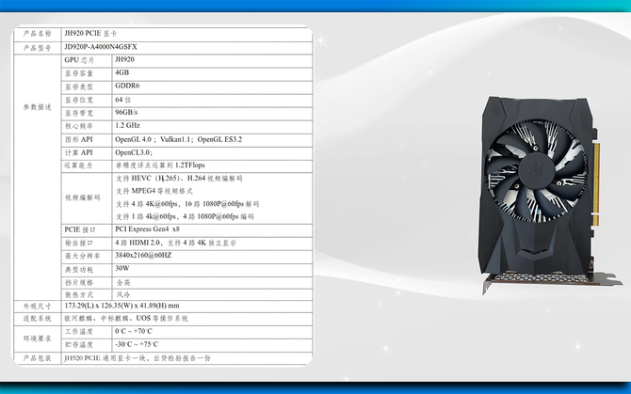
Task: Click the '96GB/s' bandwidth value
Action: [x=126, y=113]
